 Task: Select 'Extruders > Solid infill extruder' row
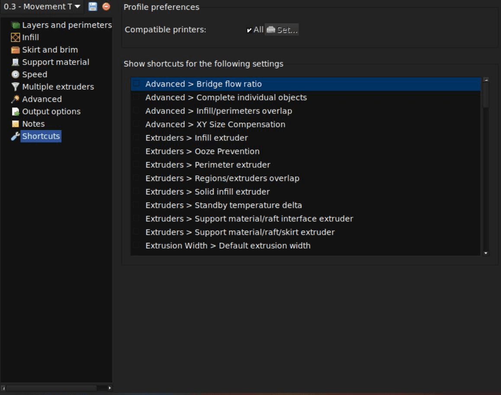point(305,191)
